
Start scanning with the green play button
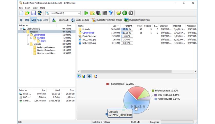[x=86, y=13]
